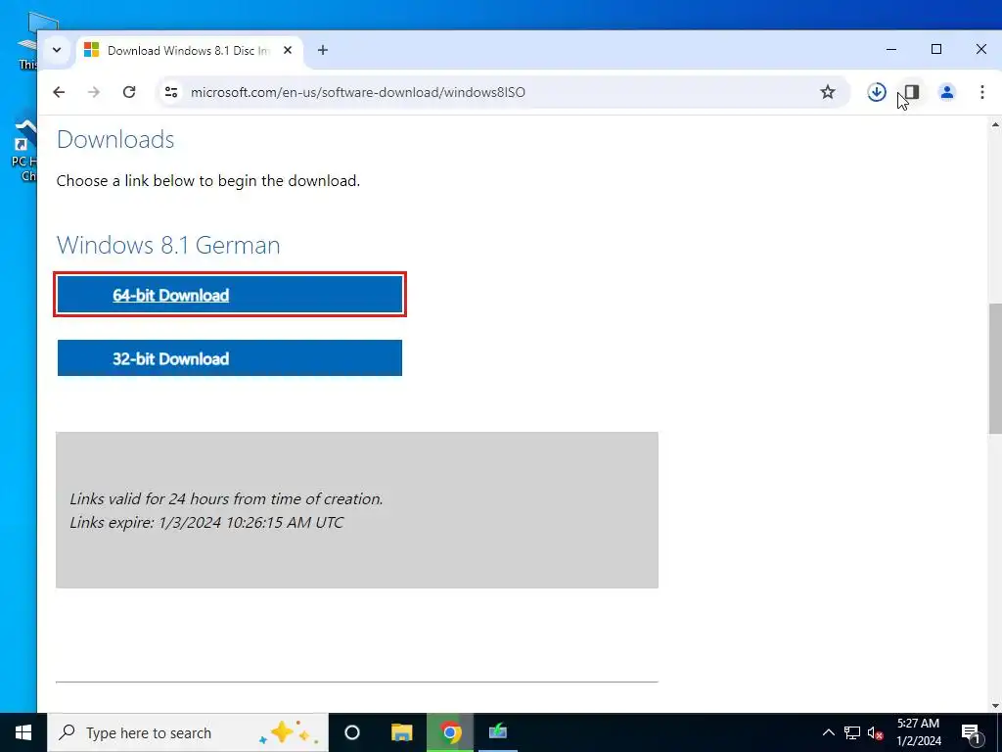Click the taskbar search box

point(188,732)
